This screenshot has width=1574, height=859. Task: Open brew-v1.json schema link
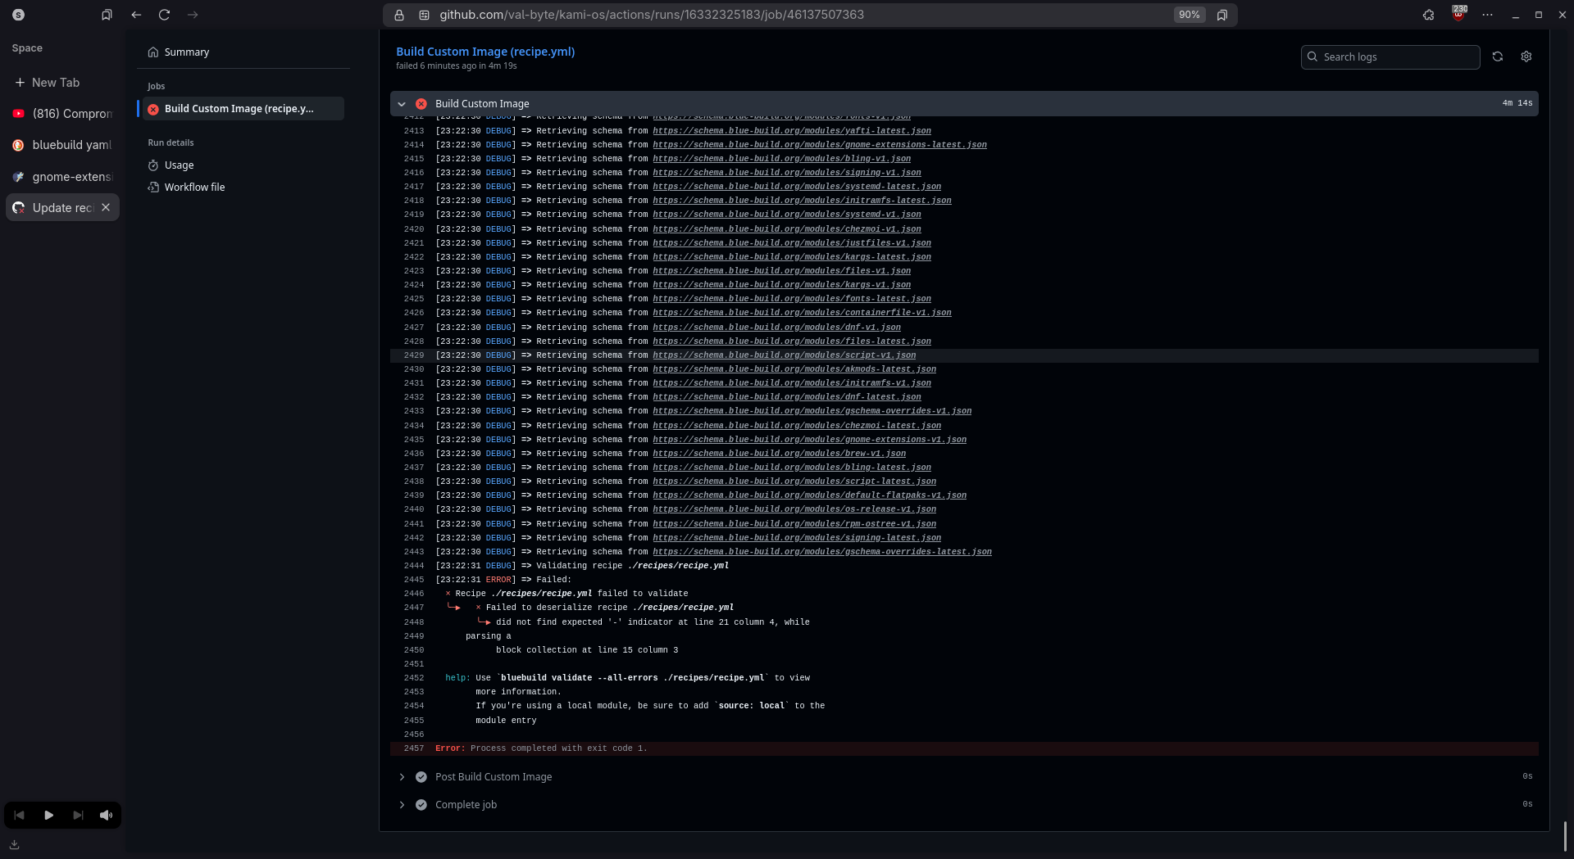pyautogui.click(x=780, y=454)
